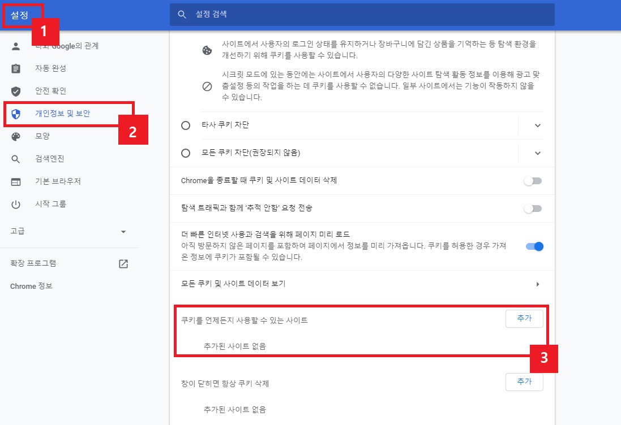Screen dimensions: 621x425
Task: Click the 타사 쿠키 차단 label
Action: pyautogui.click(x=225, y=125)
